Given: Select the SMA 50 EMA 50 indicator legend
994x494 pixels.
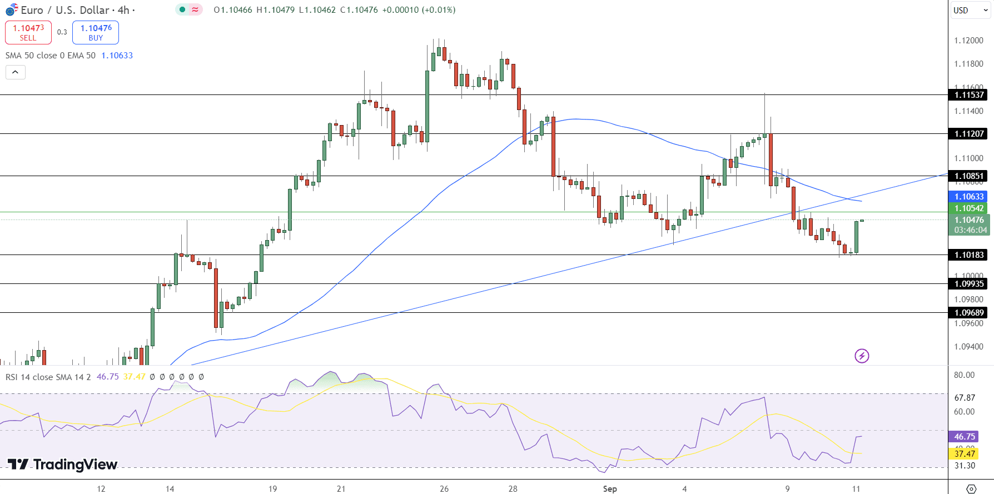Looking at the screenshot, I should point(51,56).
